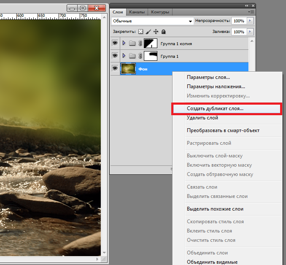Select Удалить слой in the context menu
The image size is (286, 265).
[202, 118]
